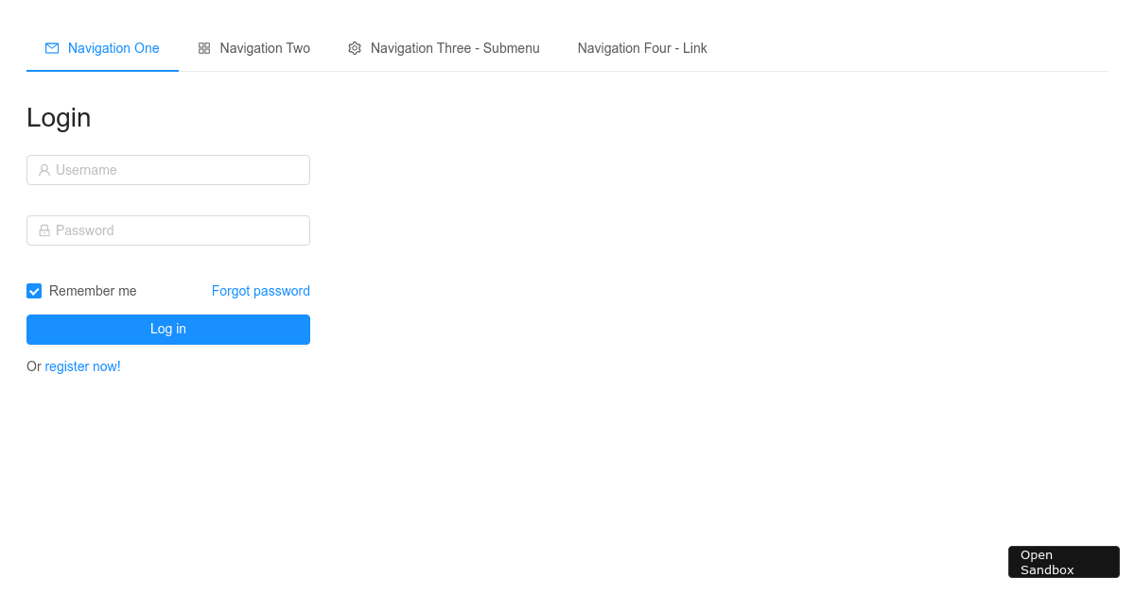Screen dimensions: 1135x595
Task: Open the Navigation Three - Submenu dropdown
Action: point(455,47)
